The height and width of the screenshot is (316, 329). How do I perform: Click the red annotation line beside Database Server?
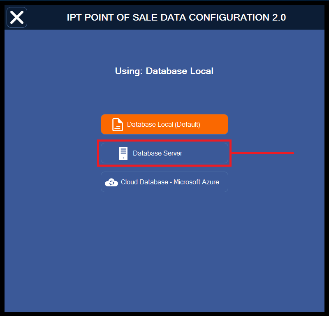262,153
